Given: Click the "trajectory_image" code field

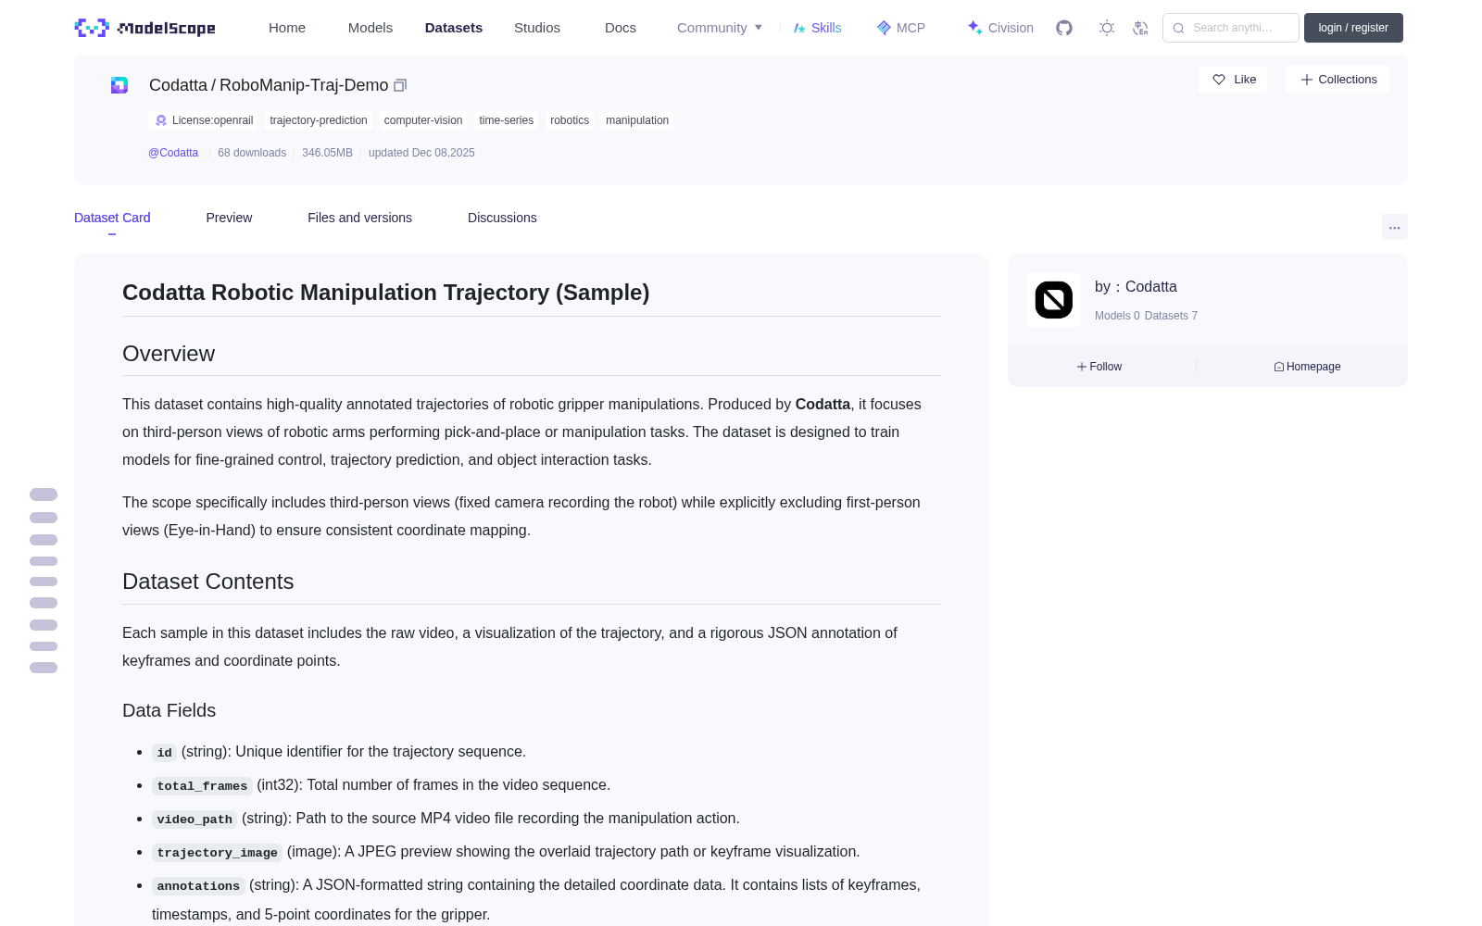Looking at the screenshot, I should (x=217, y=853).
